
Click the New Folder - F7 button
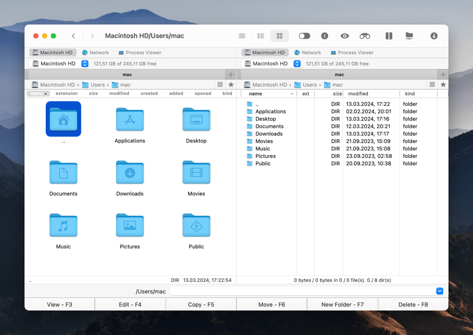tap(342, 304)
